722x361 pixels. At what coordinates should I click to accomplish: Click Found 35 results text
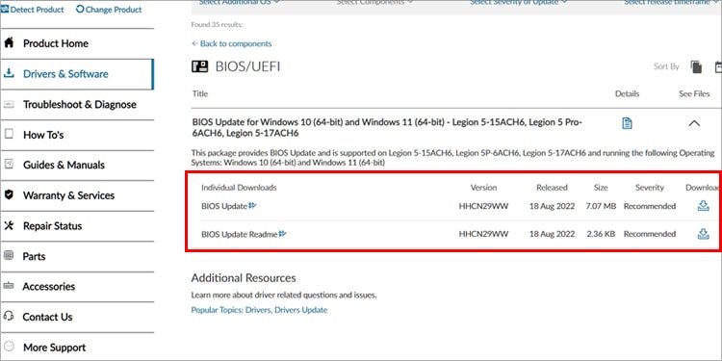pos(217,24)
